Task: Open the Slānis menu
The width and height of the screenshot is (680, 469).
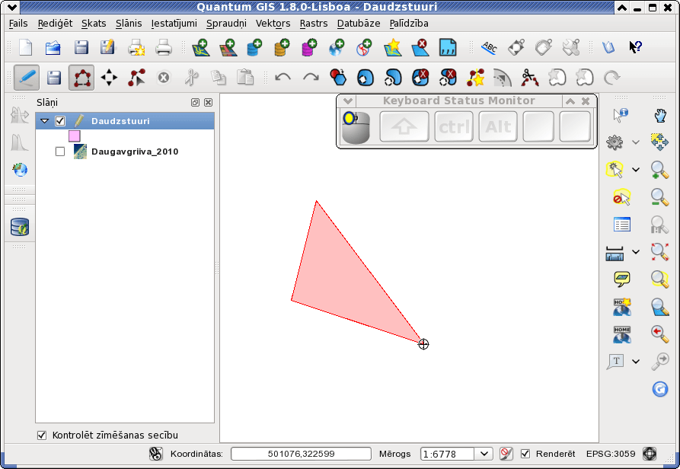Action: (129, 24)
